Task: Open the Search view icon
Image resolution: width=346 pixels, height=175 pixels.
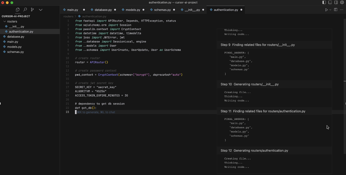Action: pyautogui.click(x=25, y=10)
